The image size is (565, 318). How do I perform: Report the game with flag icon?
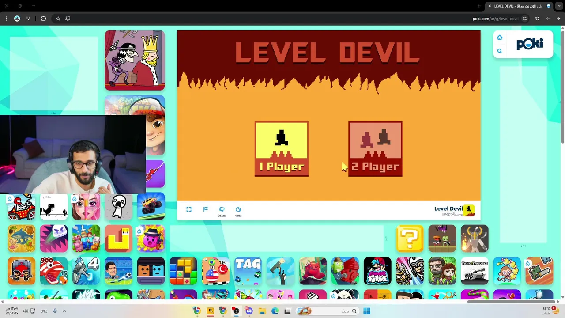(205, 209)
